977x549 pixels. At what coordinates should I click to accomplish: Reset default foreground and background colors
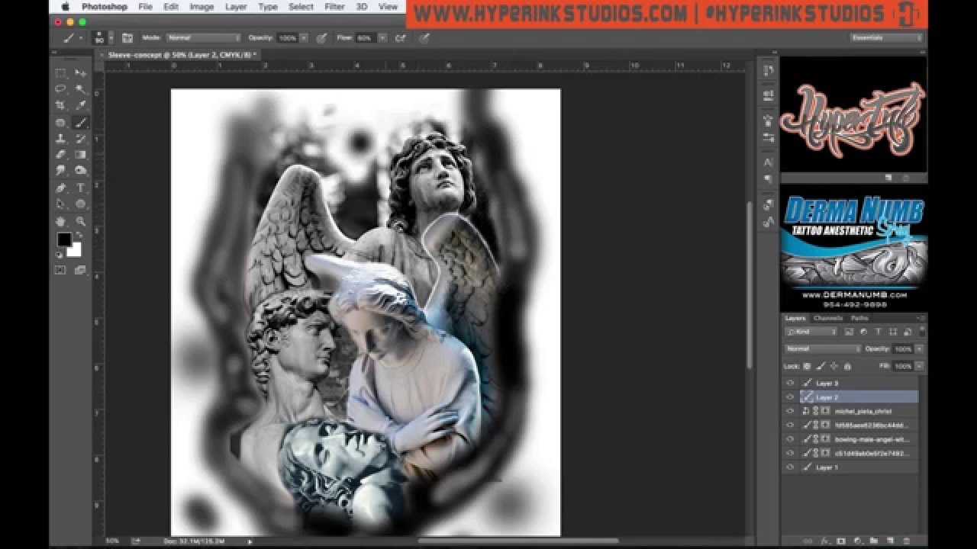point(60,255)
